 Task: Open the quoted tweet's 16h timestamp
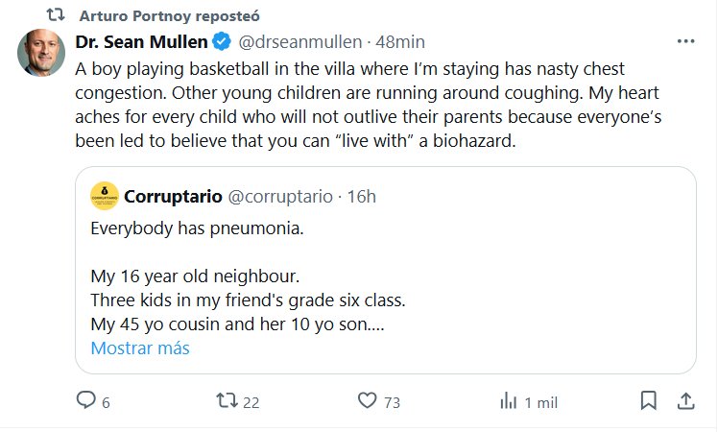(x=362, y=197)
